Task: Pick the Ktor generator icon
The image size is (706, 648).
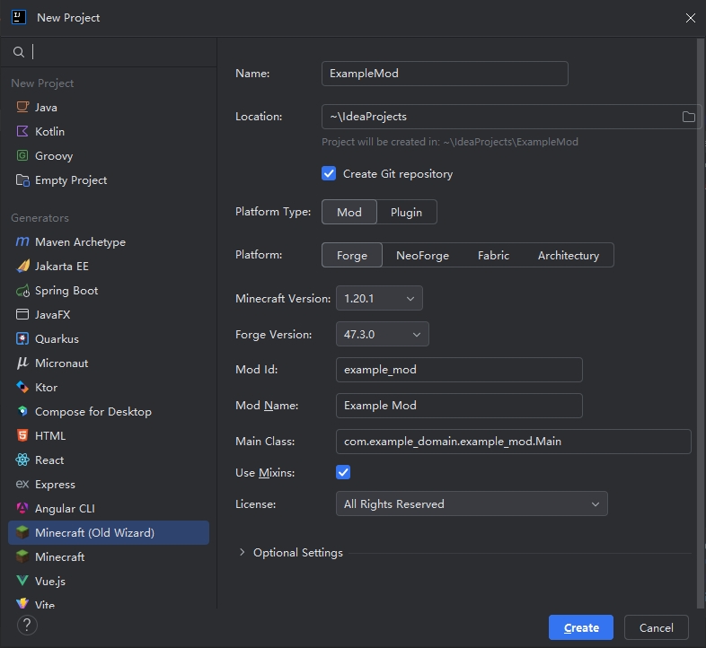Action: (x=22, y=388)
